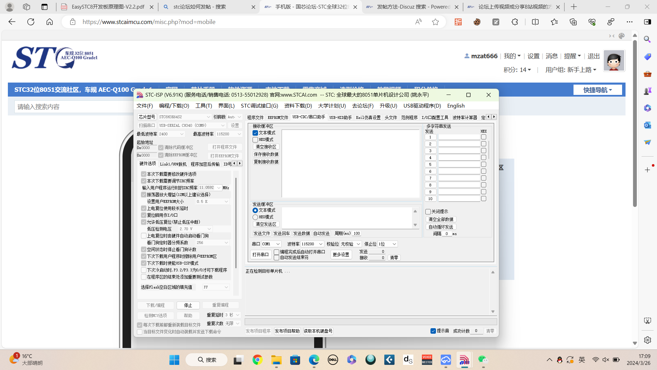Screen dimensions: 657x370
Task: Open Voicemeeter icon in taskbar
Action: [427, 360]
